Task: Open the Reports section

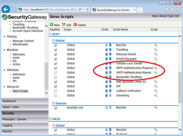Action: tap(25, 131)
